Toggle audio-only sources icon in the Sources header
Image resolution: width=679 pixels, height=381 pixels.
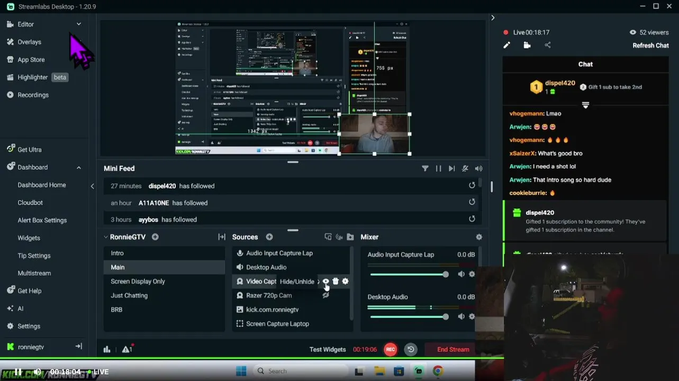[x=339, y=237]
